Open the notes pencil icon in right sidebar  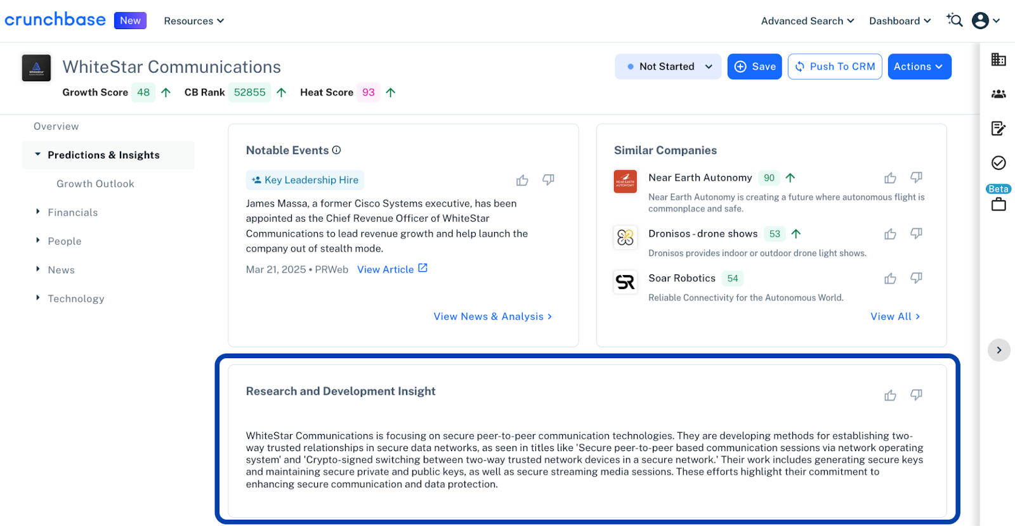999,129
